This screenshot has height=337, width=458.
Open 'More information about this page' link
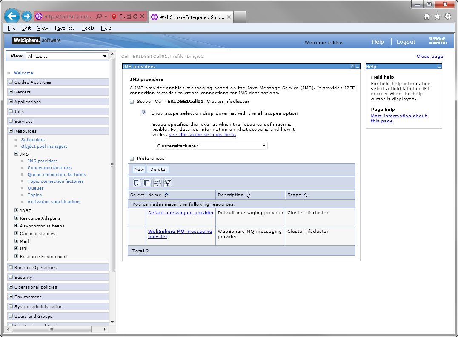[399, 119]
